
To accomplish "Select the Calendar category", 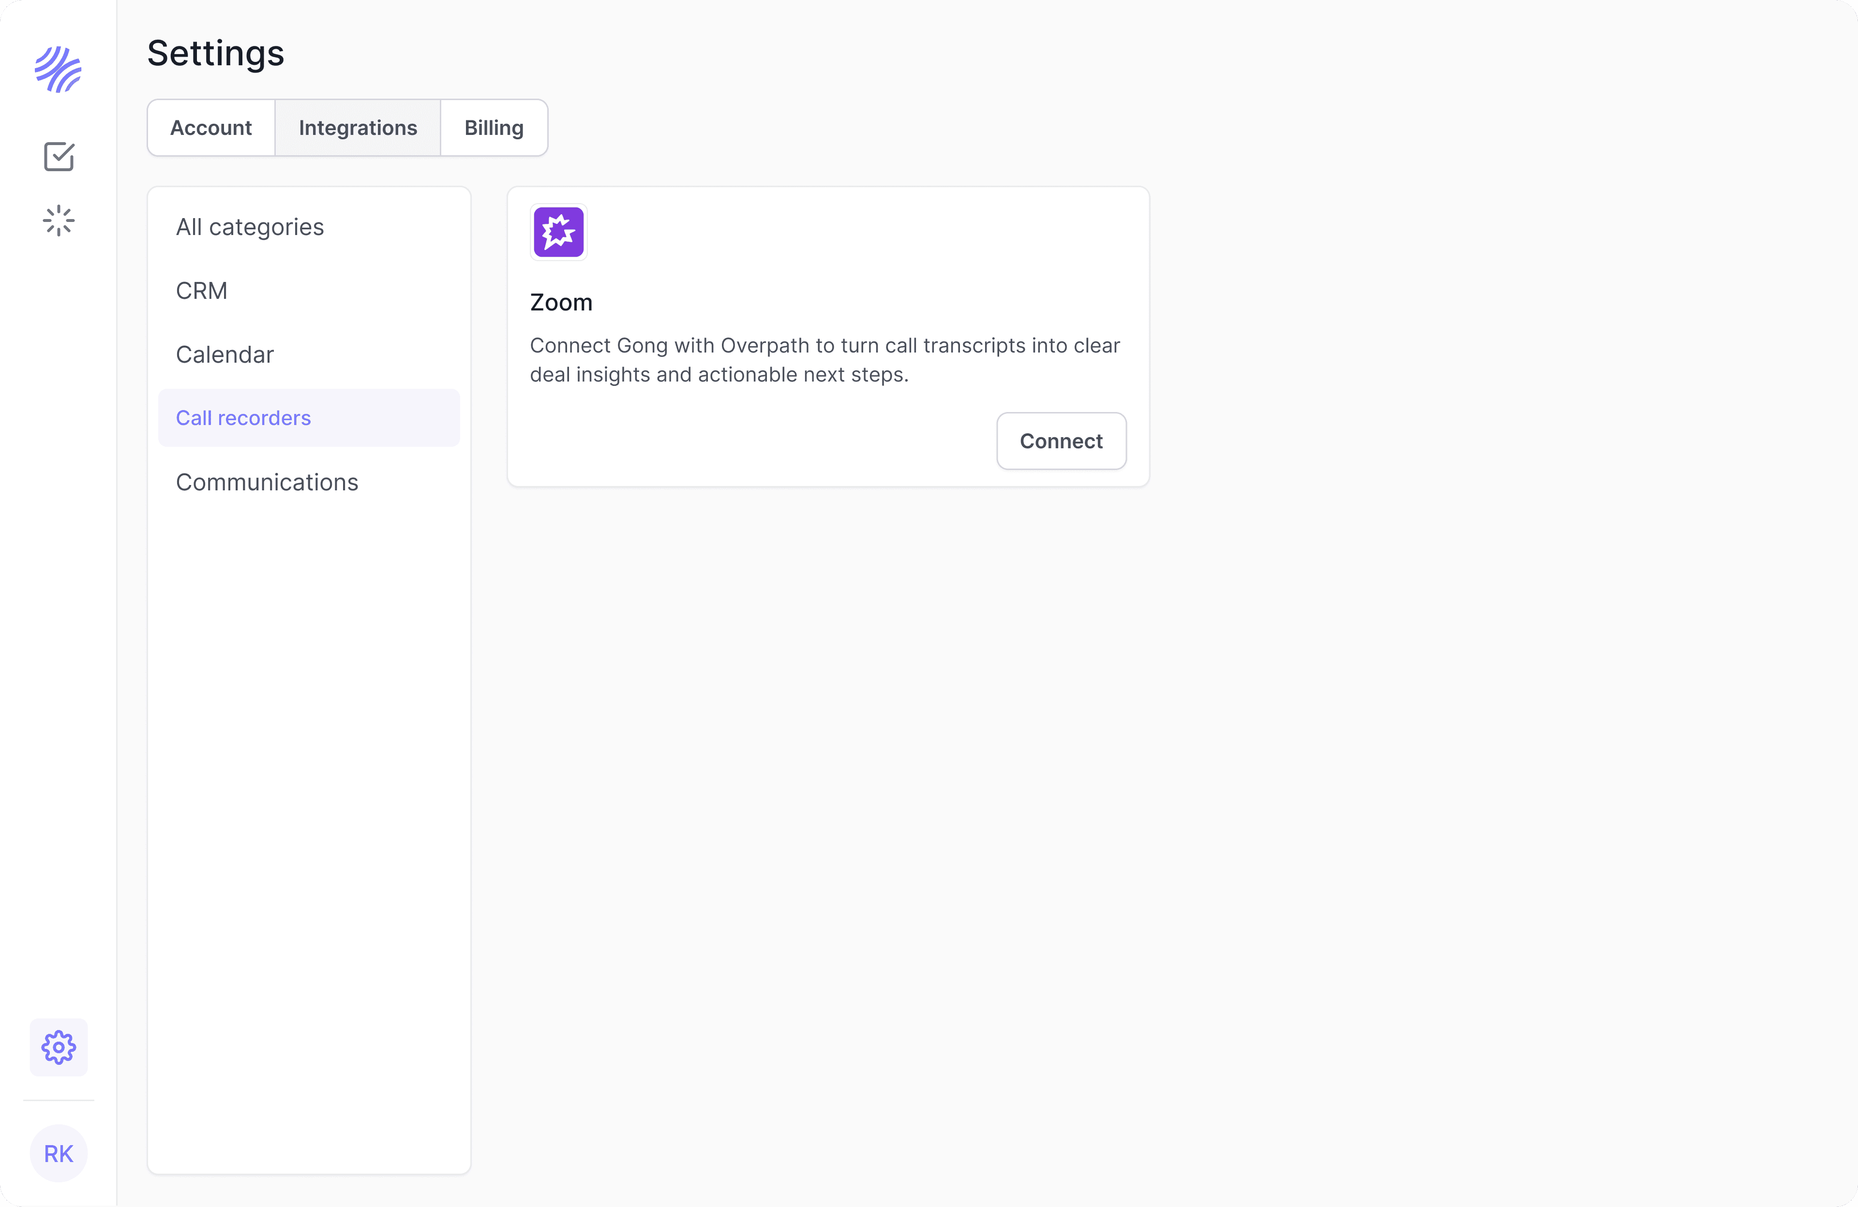I will (x=225, y=355).
